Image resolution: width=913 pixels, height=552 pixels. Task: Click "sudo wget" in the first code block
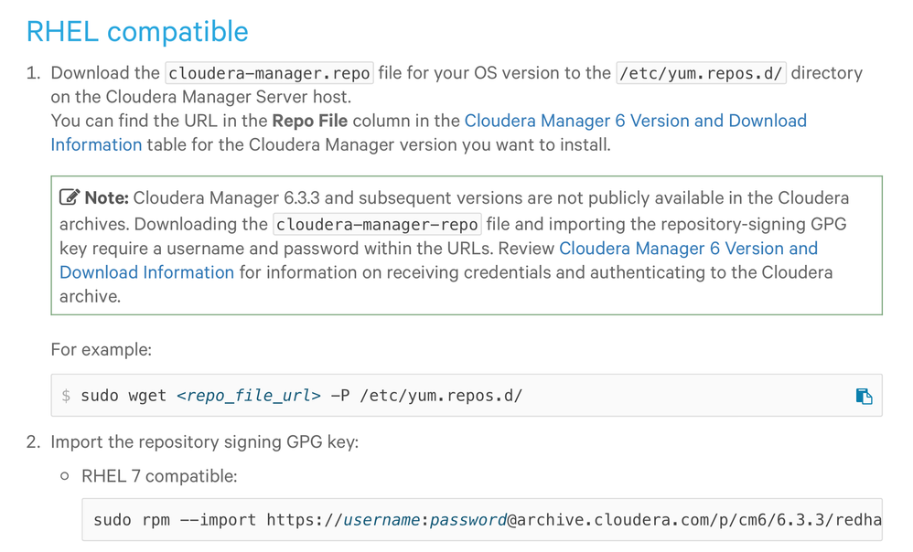point(124,396)
